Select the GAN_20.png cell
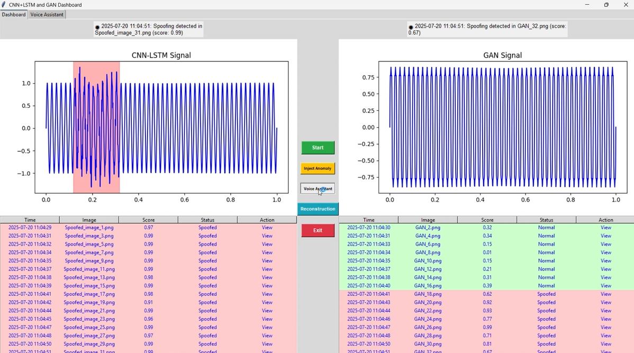This screenshot has height=353, width=634. tap(428, 302)
